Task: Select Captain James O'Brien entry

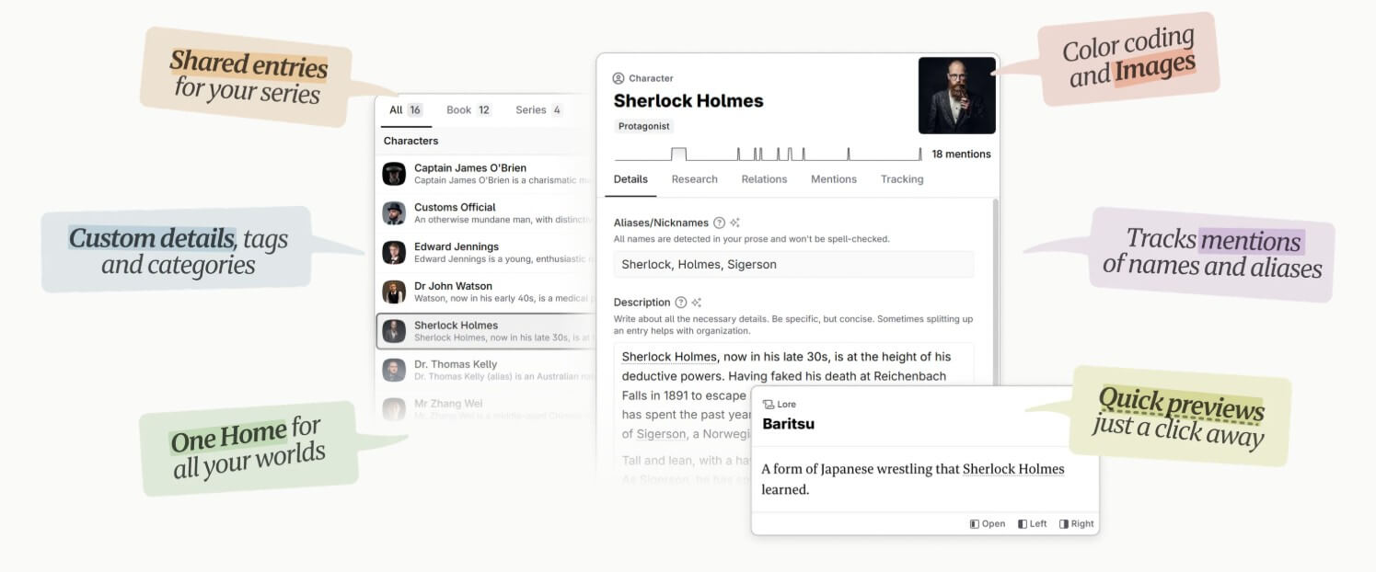Action: [x=487, y=174]
